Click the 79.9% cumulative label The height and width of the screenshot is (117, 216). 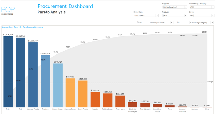coord(68,47)
